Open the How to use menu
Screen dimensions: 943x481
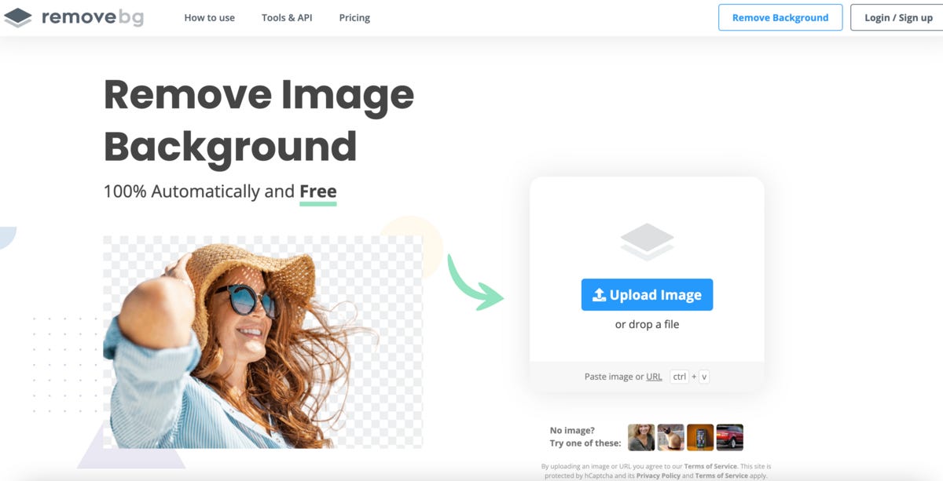pyautogui.click(x=209, y=17)
